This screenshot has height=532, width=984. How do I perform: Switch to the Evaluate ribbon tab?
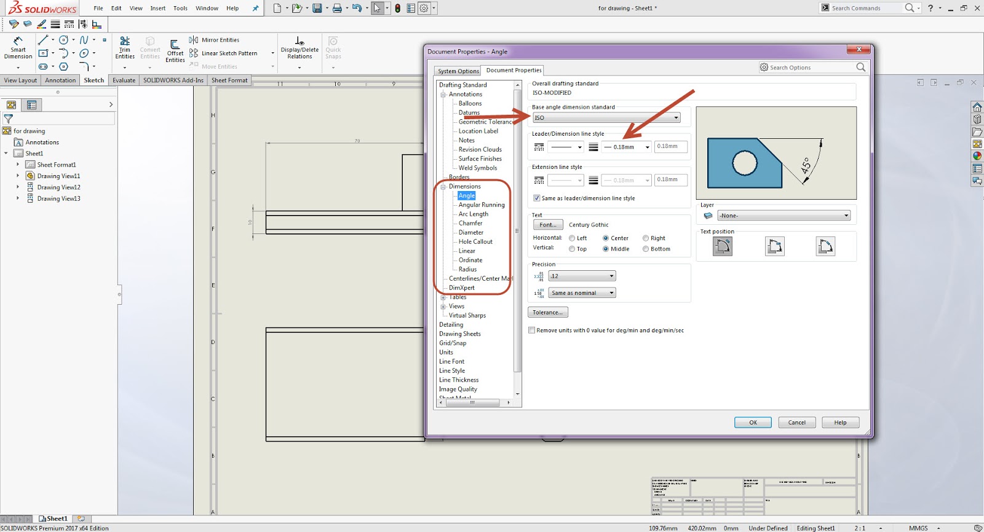[x=124, y=80]
